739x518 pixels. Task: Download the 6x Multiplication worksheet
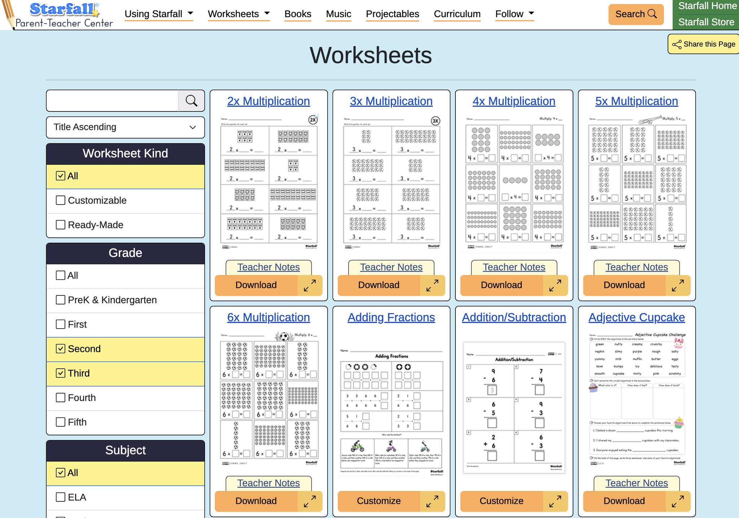pos(256,501)
